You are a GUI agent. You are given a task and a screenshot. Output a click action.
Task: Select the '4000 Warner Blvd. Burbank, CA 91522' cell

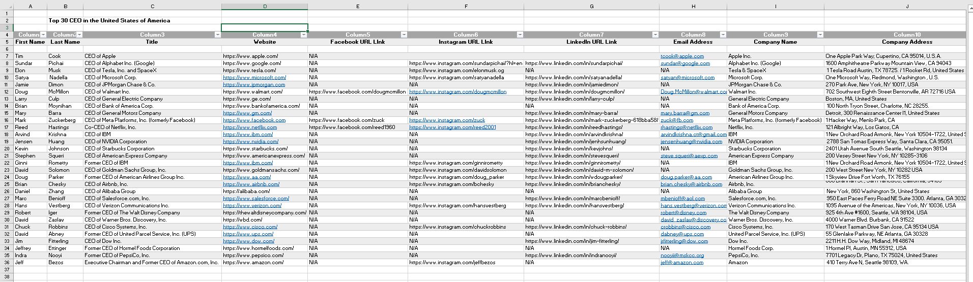(895, 220)
